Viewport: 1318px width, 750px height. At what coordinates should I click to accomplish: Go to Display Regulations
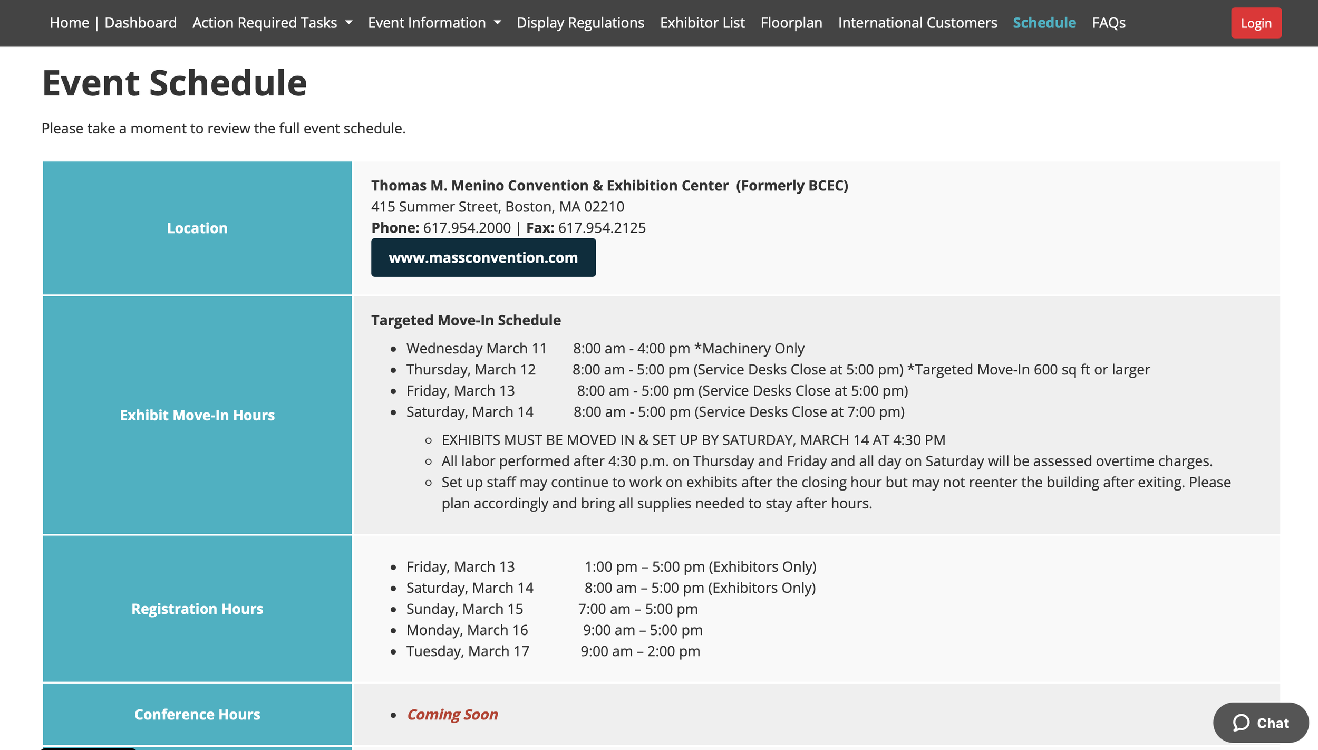tap(580, 23)
